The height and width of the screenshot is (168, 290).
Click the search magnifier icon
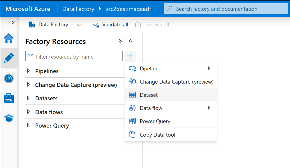[x=170, y=9]
